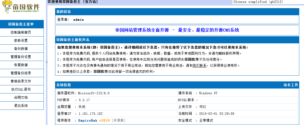Open the Chinese simplified (gb2312) language dropdown
The image size is (304, 125).
268,2
